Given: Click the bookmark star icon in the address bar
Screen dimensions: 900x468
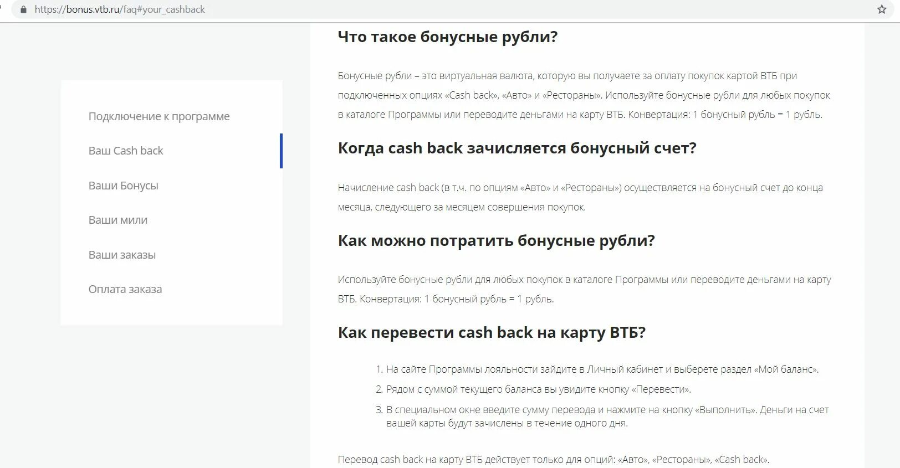Looking at the screenshot, I should tap(882, 9).
